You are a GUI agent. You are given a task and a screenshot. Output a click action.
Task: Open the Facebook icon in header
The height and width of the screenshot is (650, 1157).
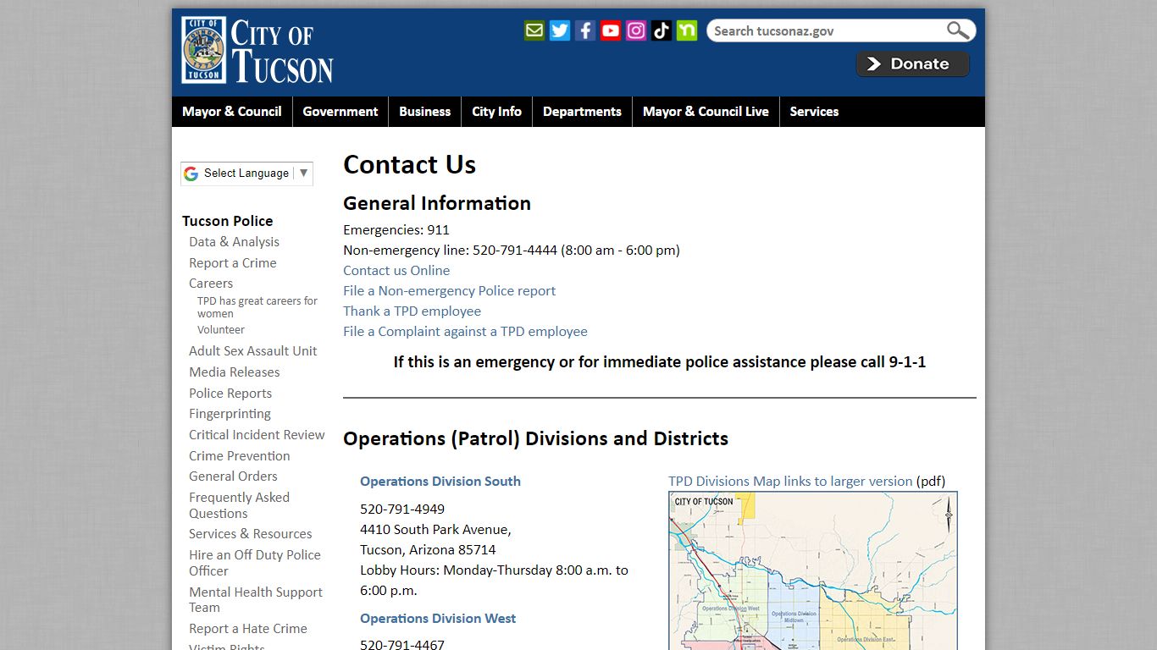(585, 30)
